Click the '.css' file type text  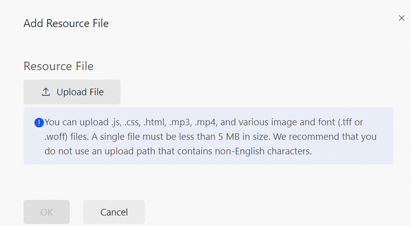tap(132, 122)
